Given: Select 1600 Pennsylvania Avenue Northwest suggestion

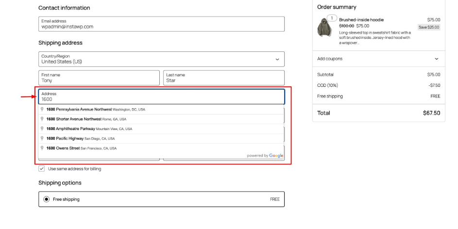Looking at the screenshot, I should (161, 109).
